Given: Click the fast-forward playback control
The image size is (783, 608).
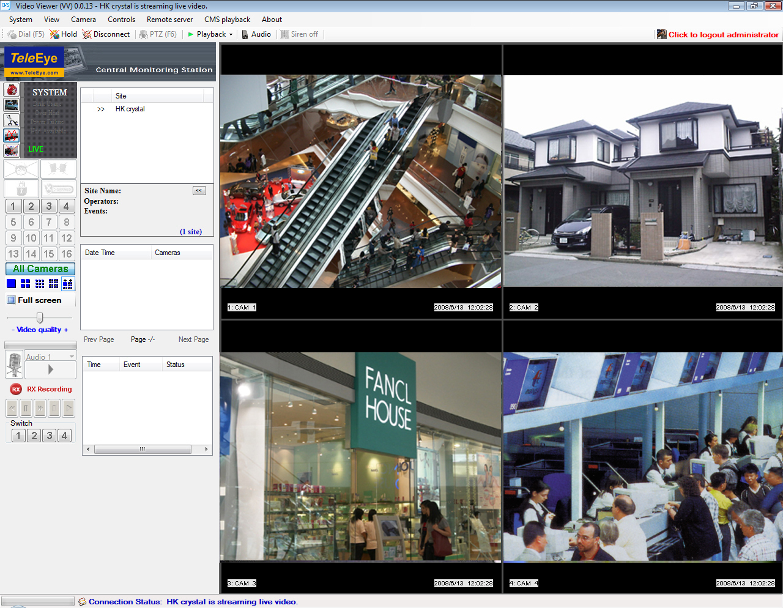Looking at the screenshot, I should [40, 408].
